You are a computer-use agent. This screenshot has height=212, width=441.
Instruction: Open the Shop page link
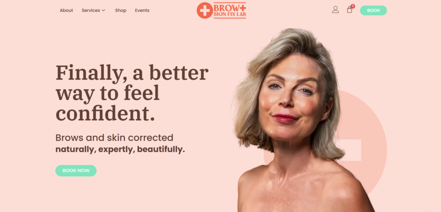[121, 10]
